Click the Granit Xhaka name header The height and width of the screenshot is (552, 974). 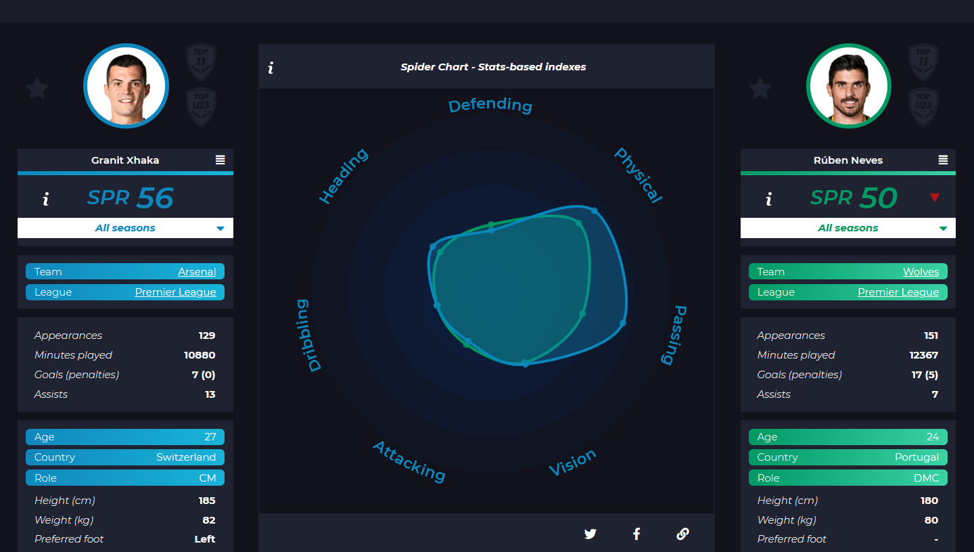tap(125, 160)
